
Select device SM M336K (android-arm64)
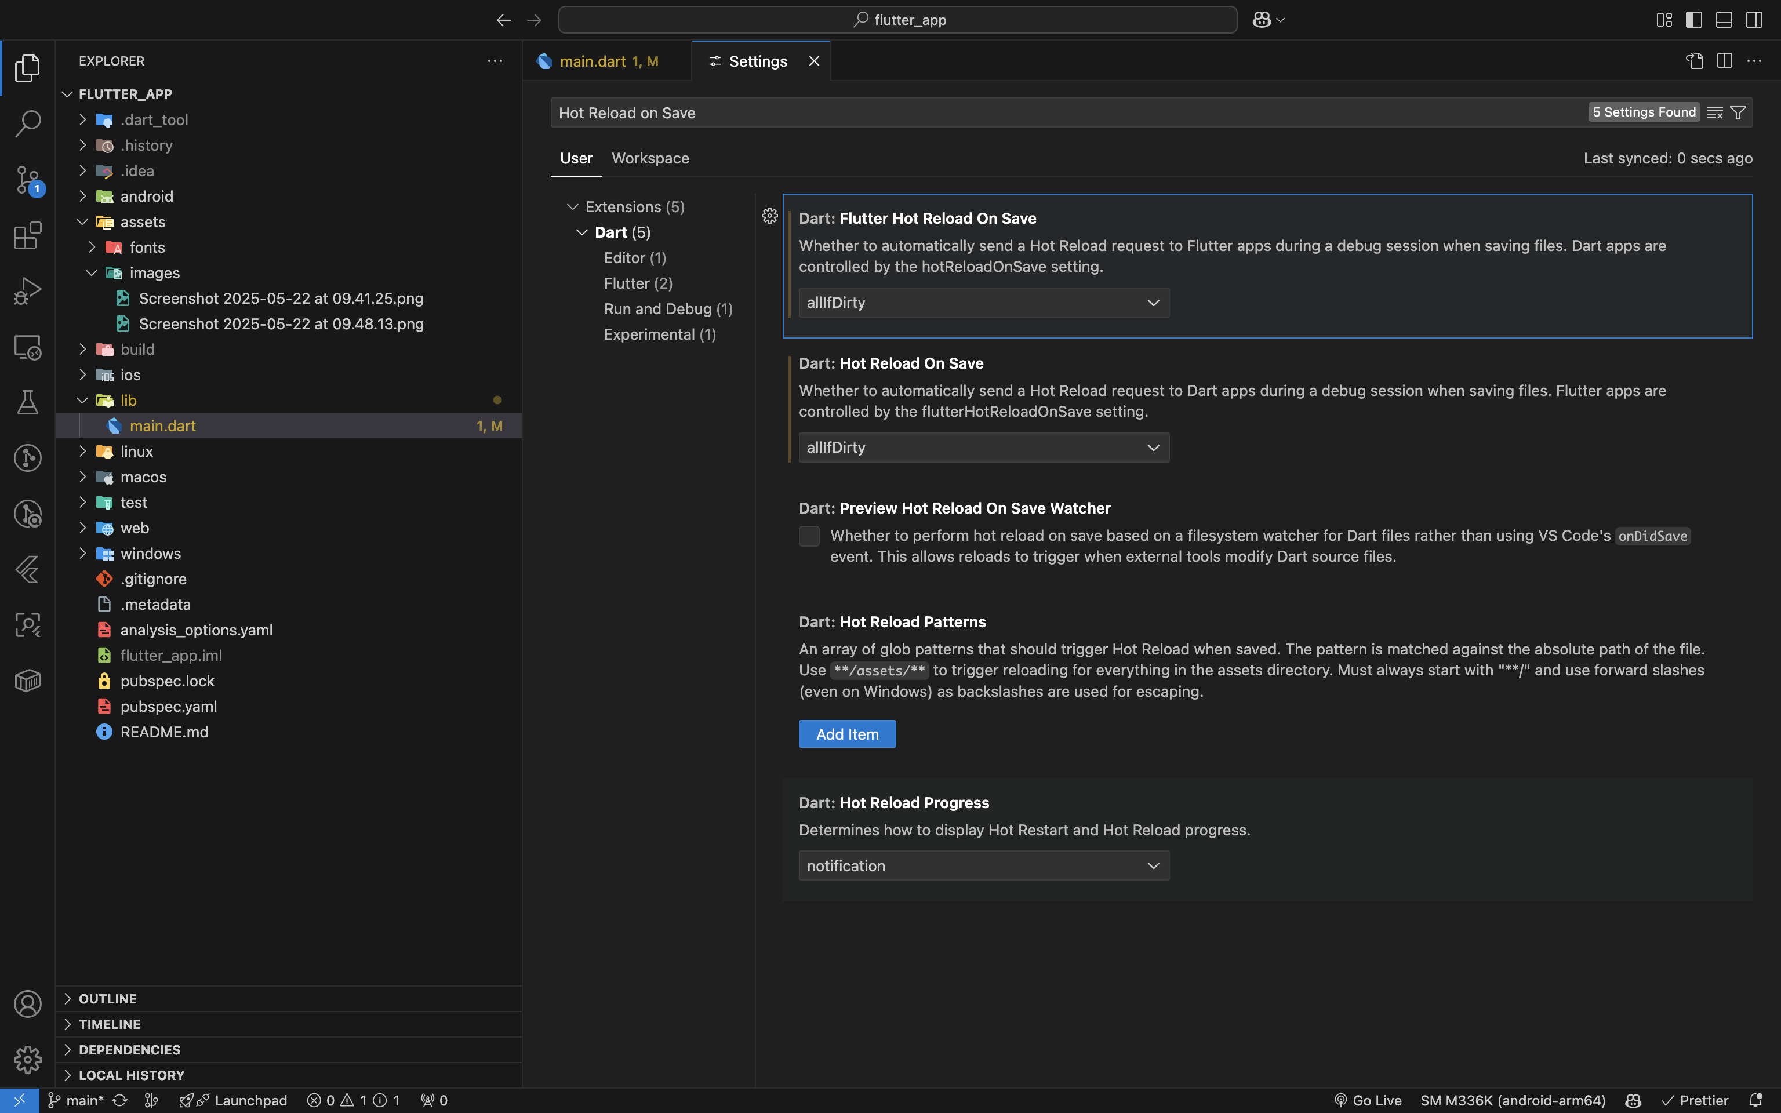[x=1513, y=1100]
